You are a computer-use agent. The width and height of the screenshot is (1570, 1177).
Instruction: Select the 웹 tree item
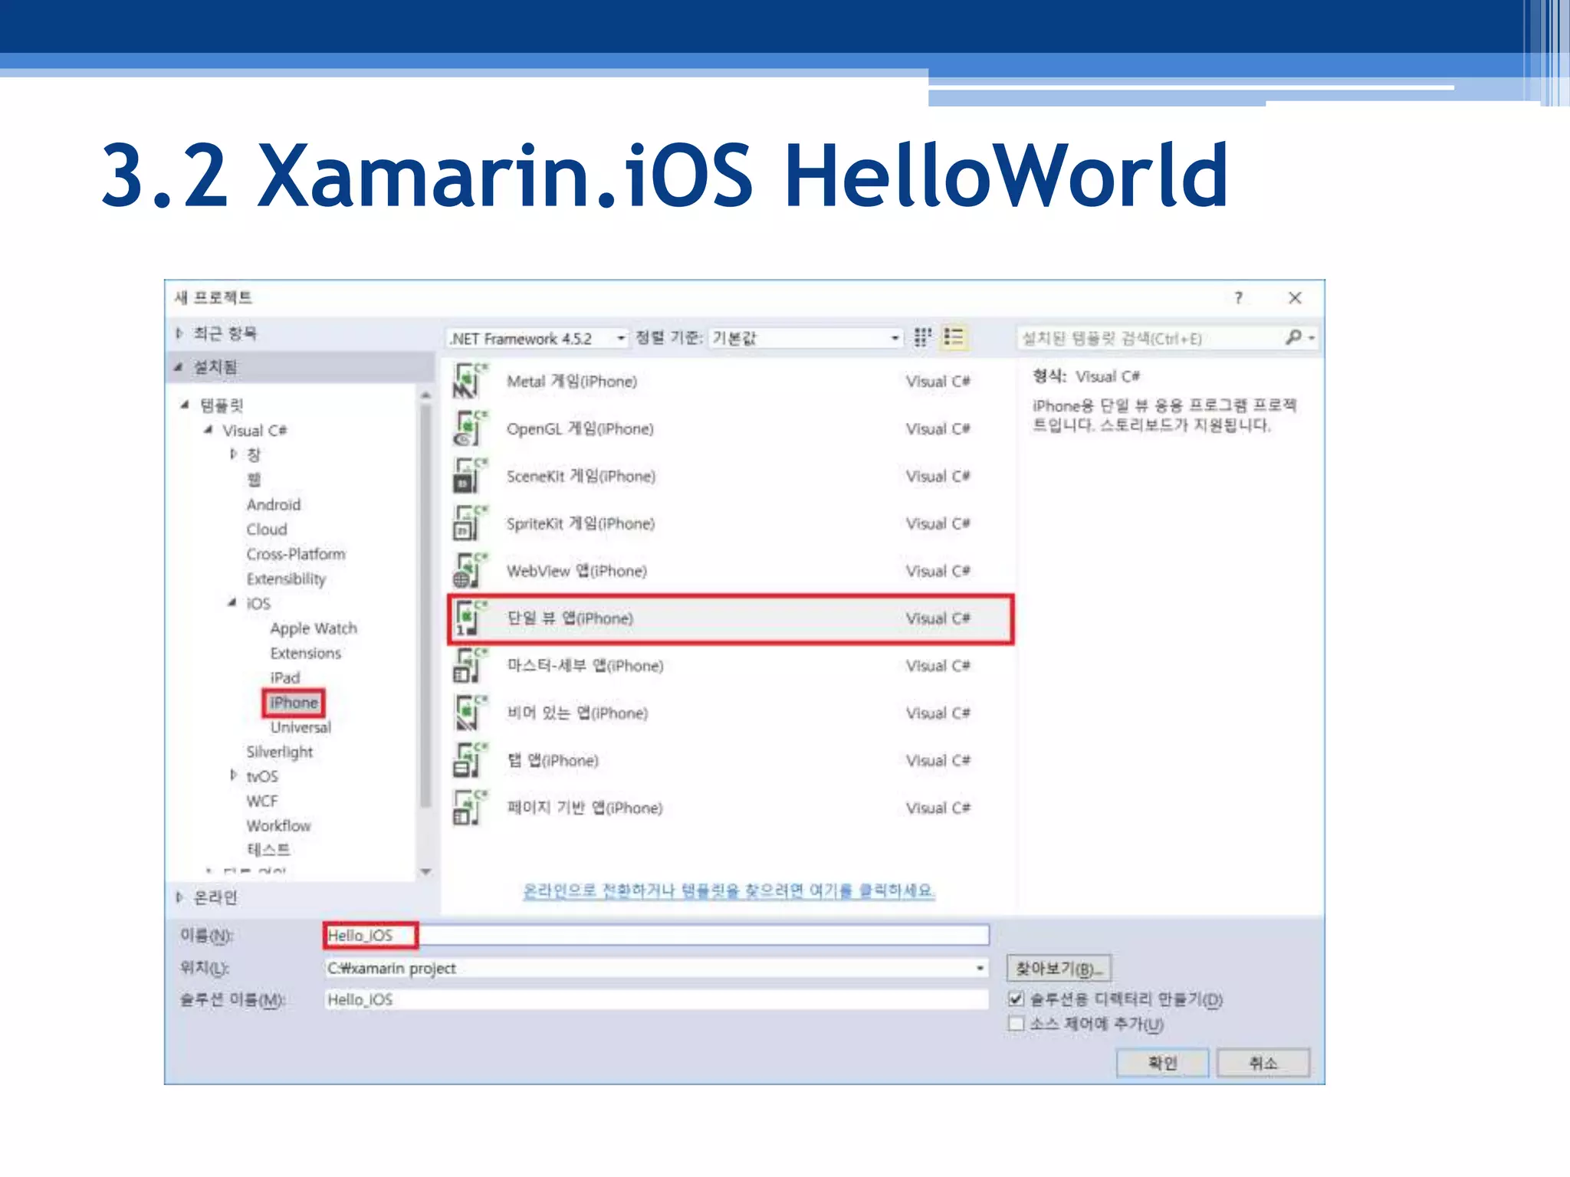click(x=254, y=480)
